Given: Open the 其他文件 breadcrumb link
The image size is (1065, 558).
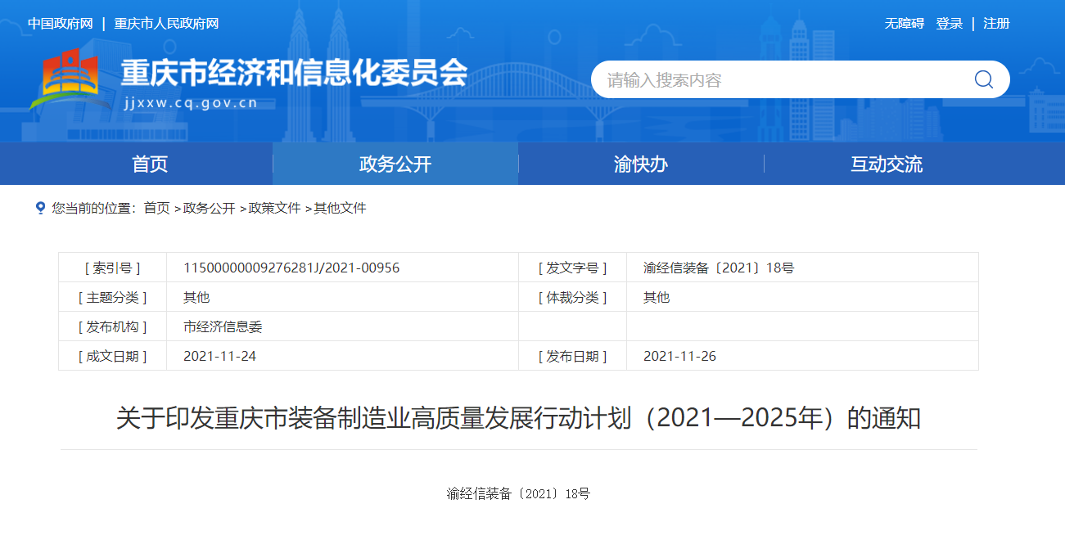Looking at the screenshot, I should pos(340,208).
